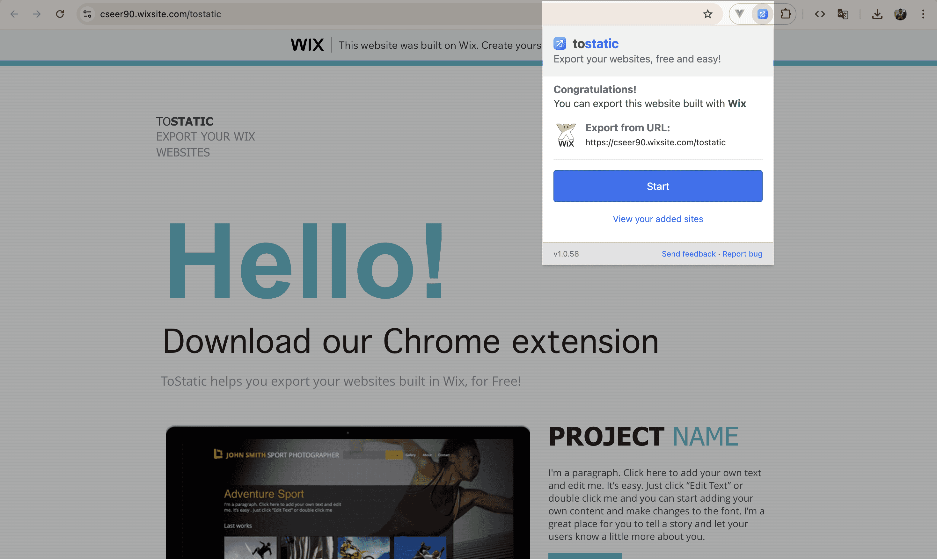
Task: Reload the current page
Action: (x=60, y=14)
